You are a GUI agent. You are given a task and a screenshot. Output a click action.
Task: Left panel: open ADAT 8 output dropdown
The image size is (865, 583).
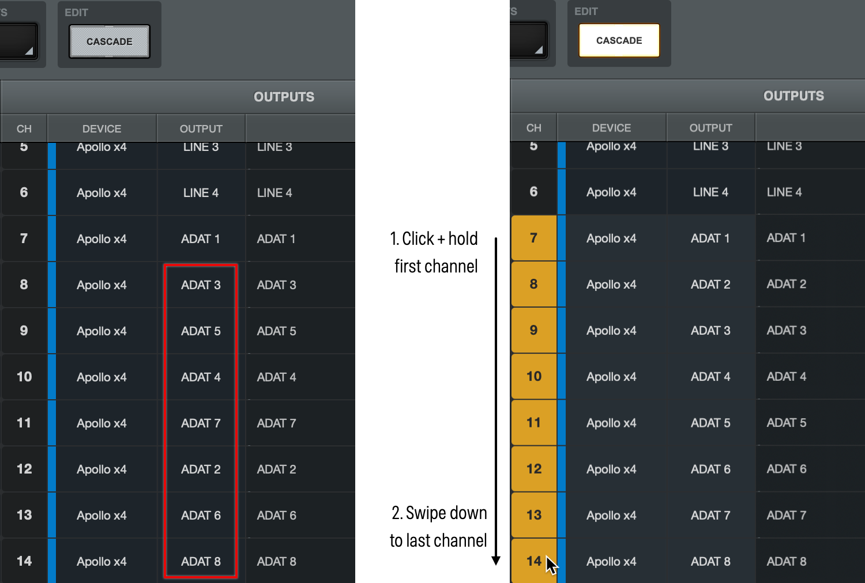[x=201, y=561]
